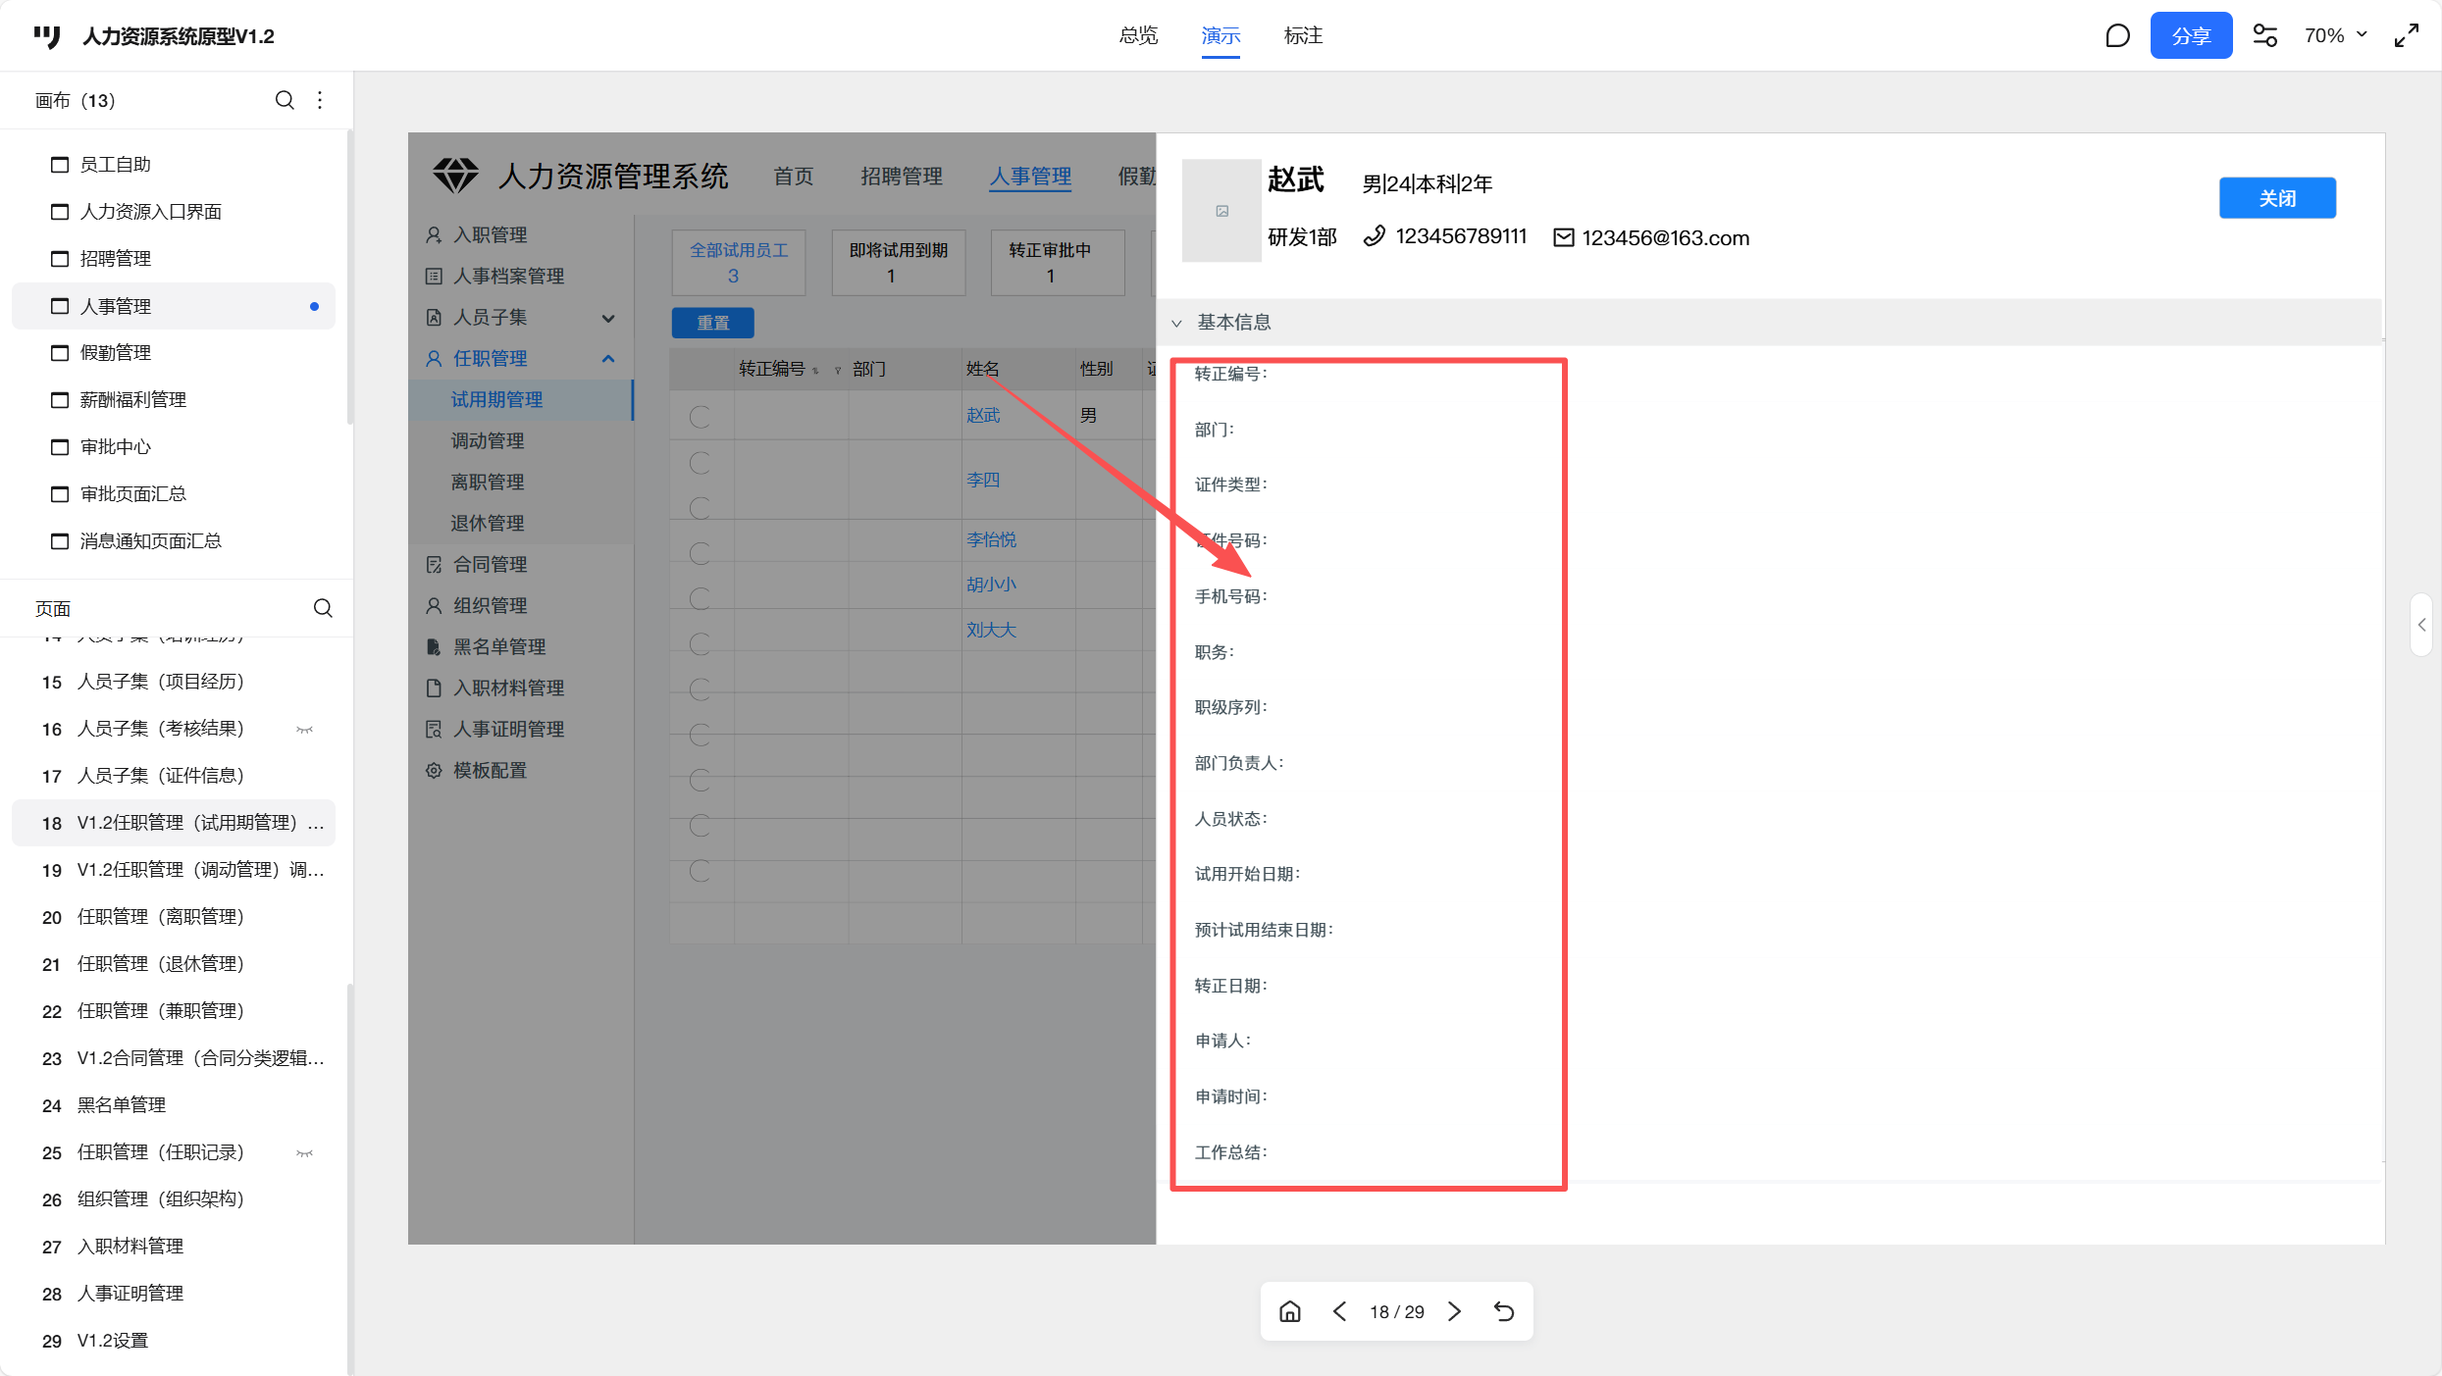Expand the right side panel handle
2442x1376 pixels.
(2421, 625)
